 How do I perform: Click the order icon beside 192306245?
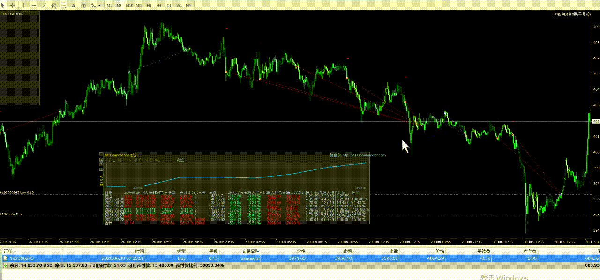5,258
